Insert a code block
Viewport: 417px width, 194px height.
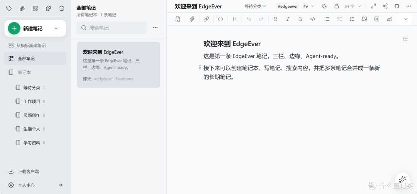[376, 19]
